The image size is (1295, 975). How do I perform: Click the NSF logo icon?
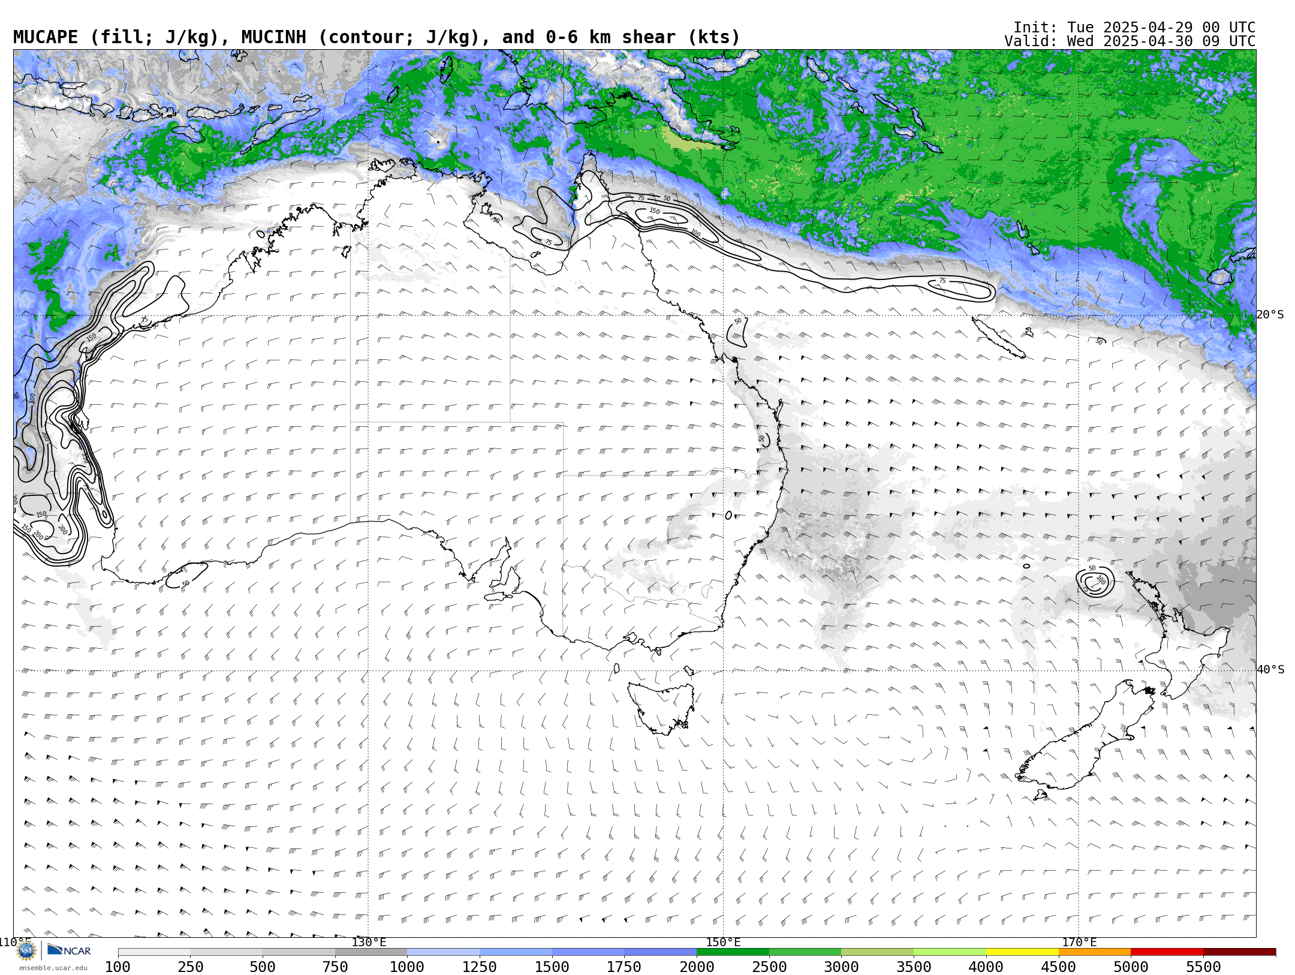coord(26,950)
